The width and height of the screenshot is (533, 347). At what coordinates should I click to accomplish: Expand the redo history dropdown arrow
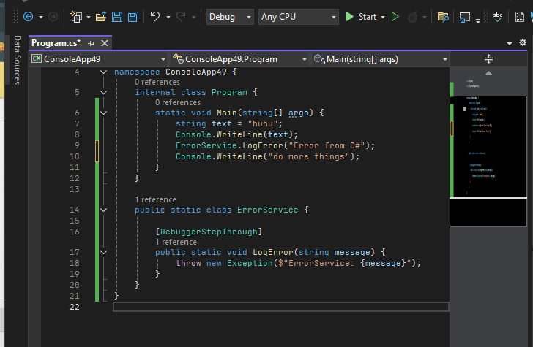194,17
